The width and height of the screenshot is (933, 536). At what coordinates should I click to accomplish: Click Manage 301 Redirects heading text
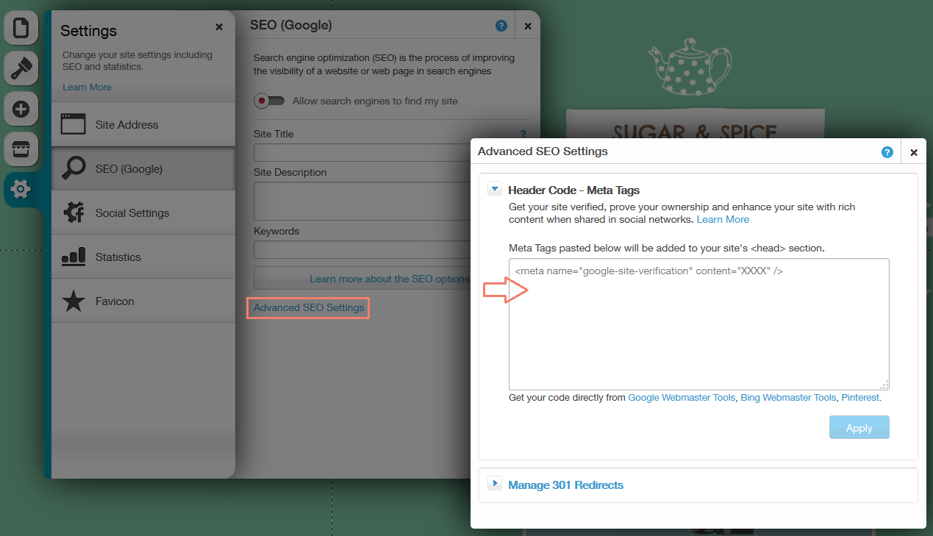pos(566,485)
